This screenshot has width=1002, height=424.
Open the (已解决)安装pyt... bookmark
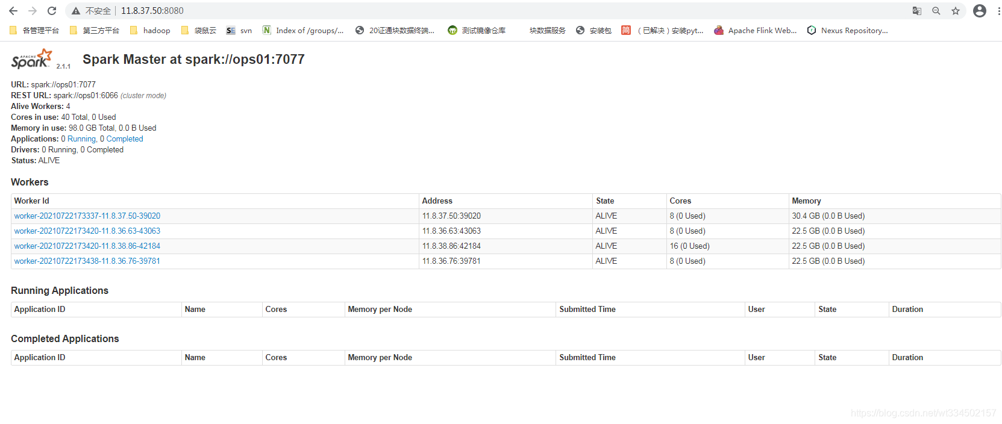(x=662, y=30)
